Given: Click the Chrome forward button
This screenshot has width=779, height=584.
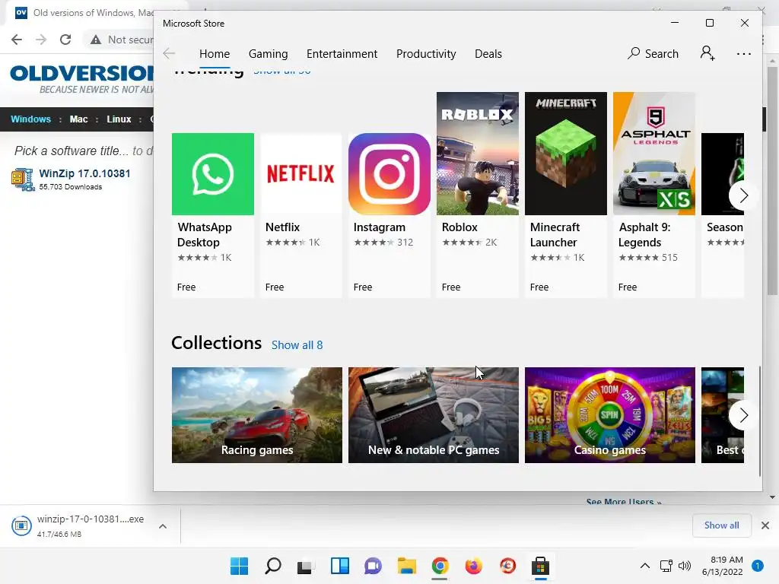Looking at the screenshot, I should point(41,40).
